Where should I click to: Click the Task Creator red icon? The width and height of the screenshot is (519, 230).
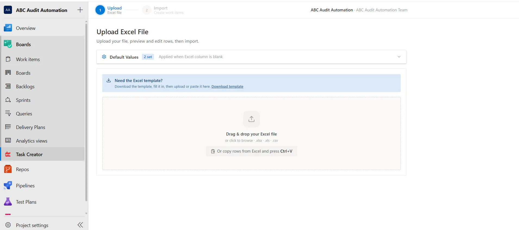pos(8,154)
